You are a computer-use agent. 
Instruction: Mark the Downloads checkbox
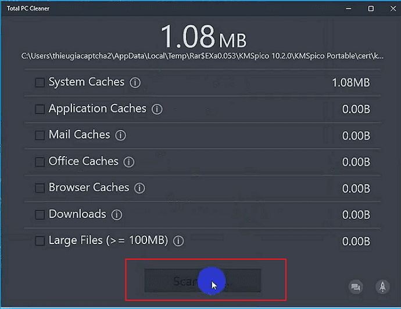point(40,215)
